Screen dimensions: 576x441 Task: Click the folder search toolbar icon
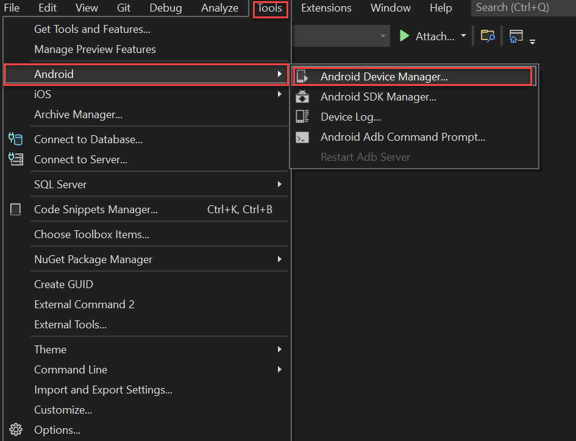coord(488,35)
